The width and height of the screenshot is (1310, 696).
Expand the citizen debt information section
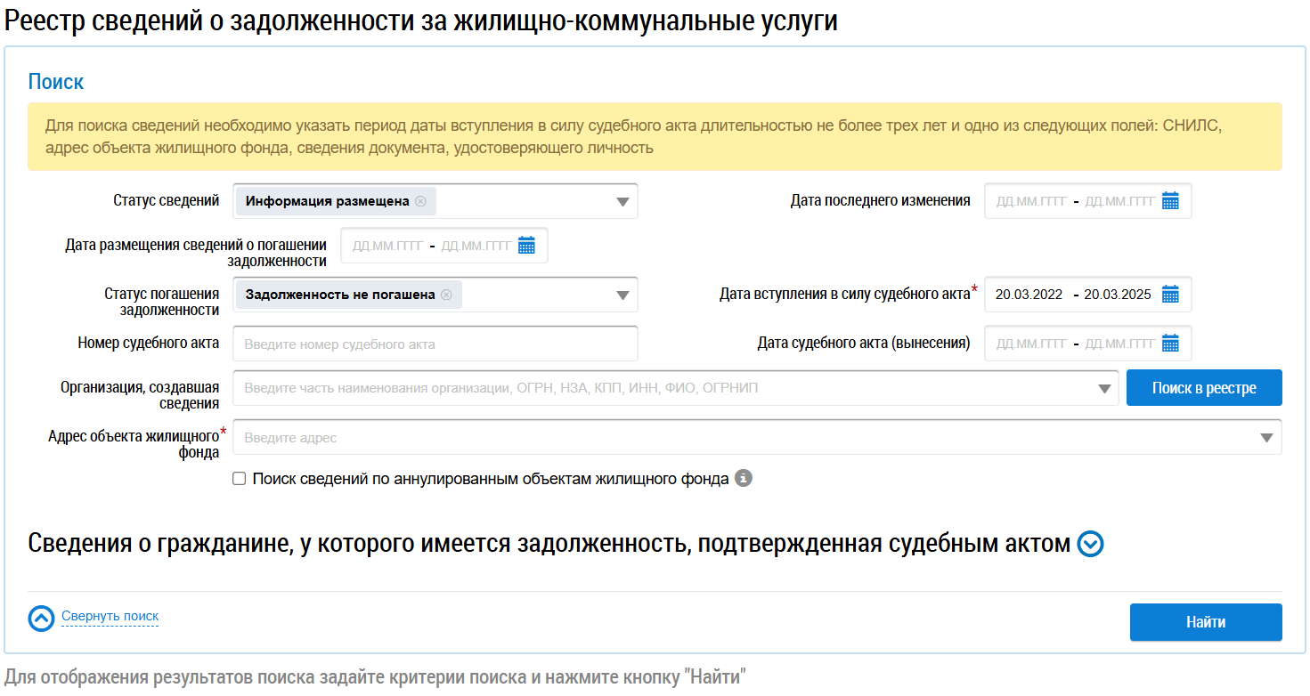coord(1090,544)
